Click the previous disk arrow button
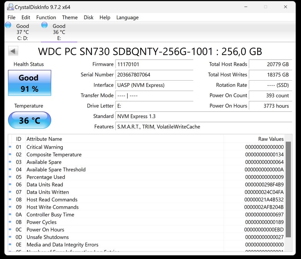 coord(13,51)
